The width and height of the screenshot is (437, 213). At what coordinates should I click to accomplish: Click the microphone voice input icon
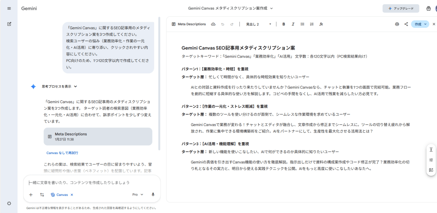[x=153, y=195]
